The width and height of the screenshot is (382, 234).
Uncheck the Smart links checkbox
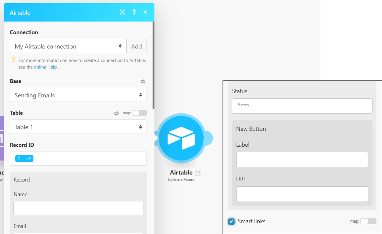[231, 221]
